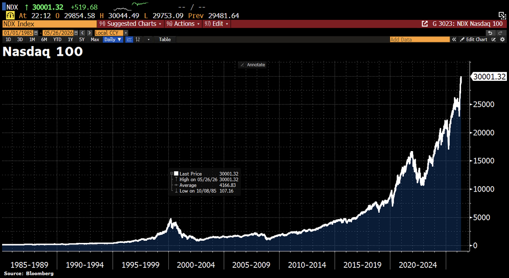Click the 1985-1989 axis label

(29, 265)
